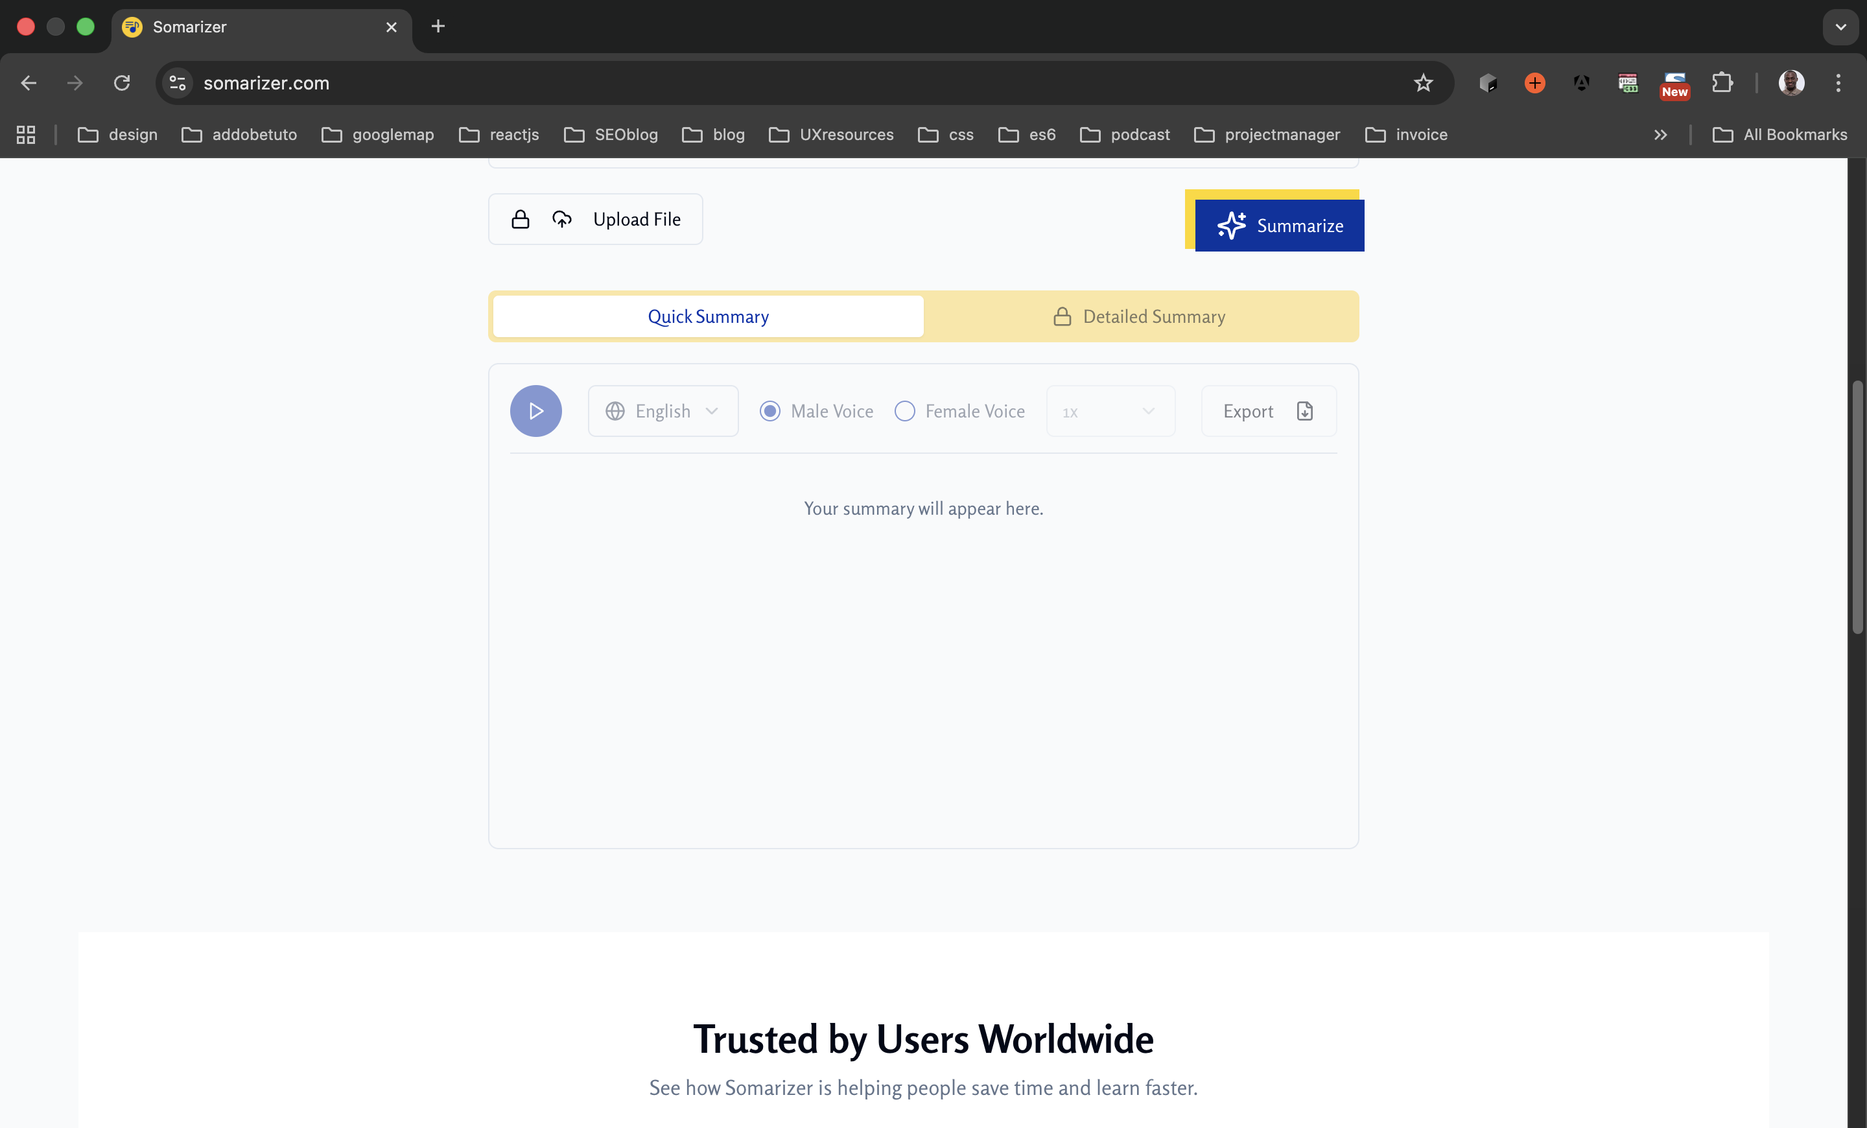Click the Somarizer favicon on the browser tab
The height and width of the screenshot is (1128, 1867).
pyautogui.click(x=131, y=27)
